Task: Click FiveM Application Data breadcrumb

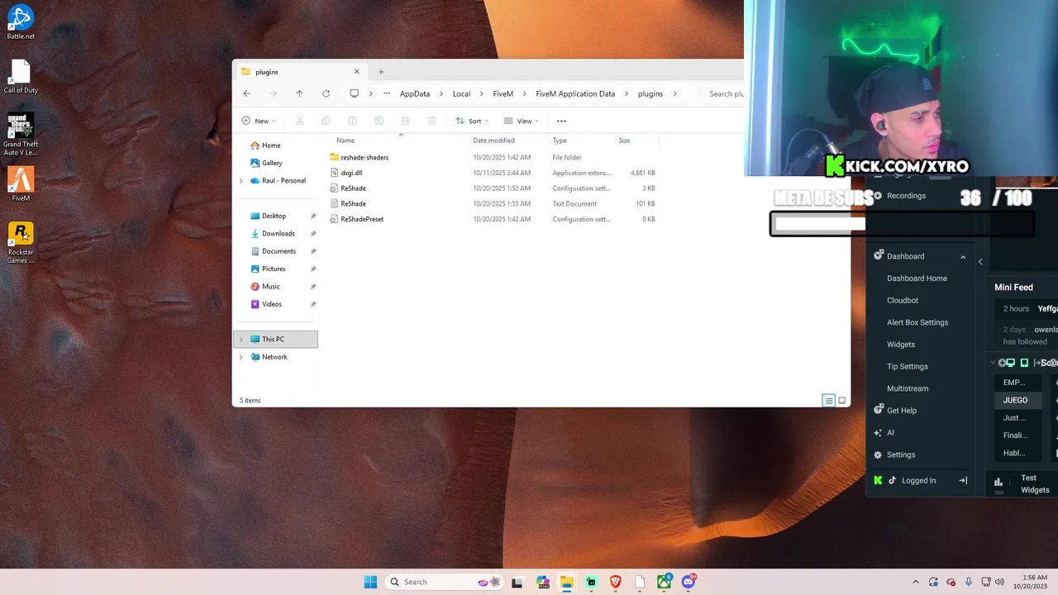Action: [575, 93]
